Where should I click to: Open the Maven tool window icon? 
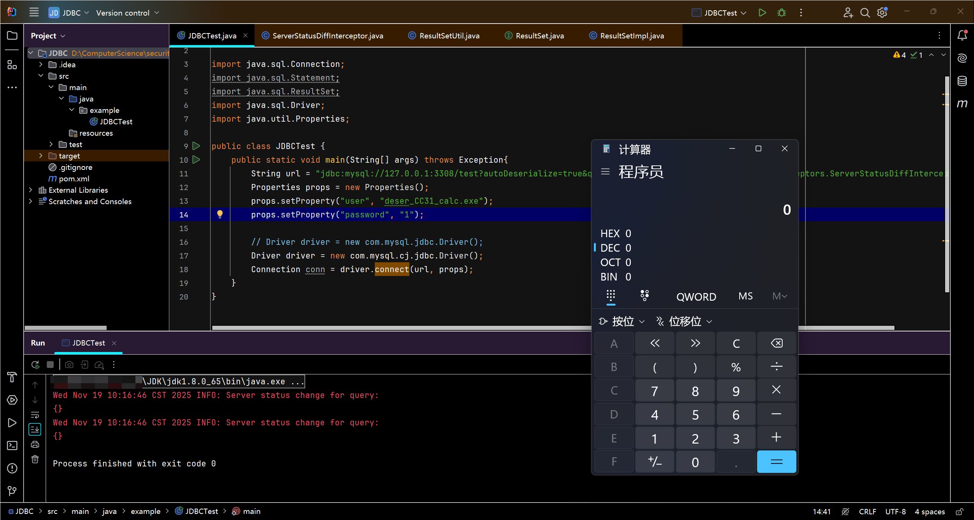click(962, 104)
